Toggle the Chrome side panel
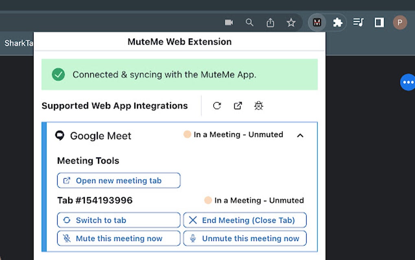 pos(379,22)
